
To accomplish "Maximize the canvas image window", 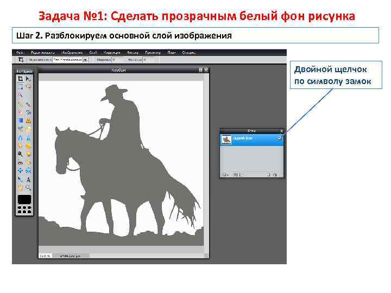I will click(x=201, y=70).
